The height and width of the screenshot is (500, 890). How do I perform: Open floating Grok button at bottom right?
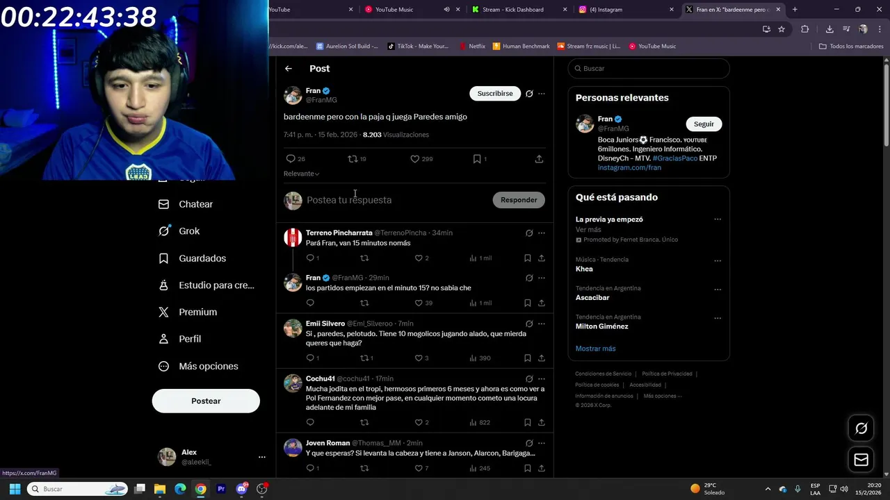pyautogui.click(x=861, y=428)
